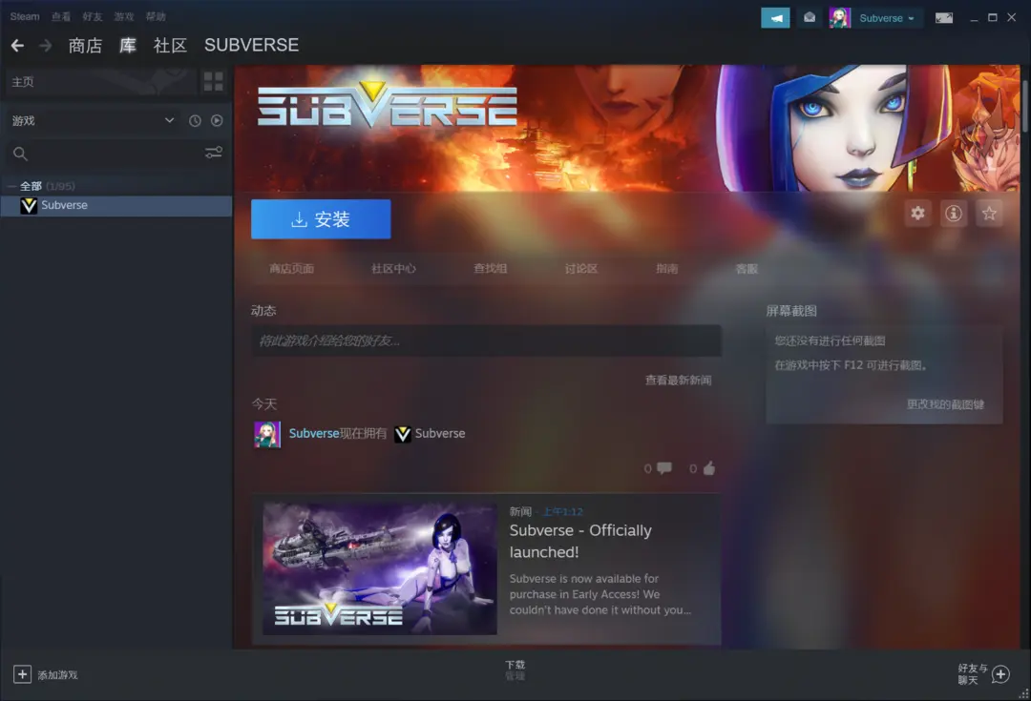
Task: Open the Steam menu
Action: pos(25,16)
